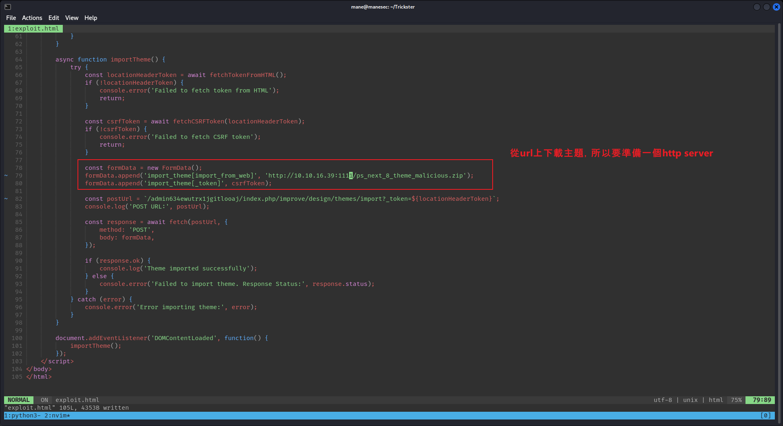Click the 'Theme imported successfully' string
Viewport: 783px width, 426px height.
coord(197,268)
